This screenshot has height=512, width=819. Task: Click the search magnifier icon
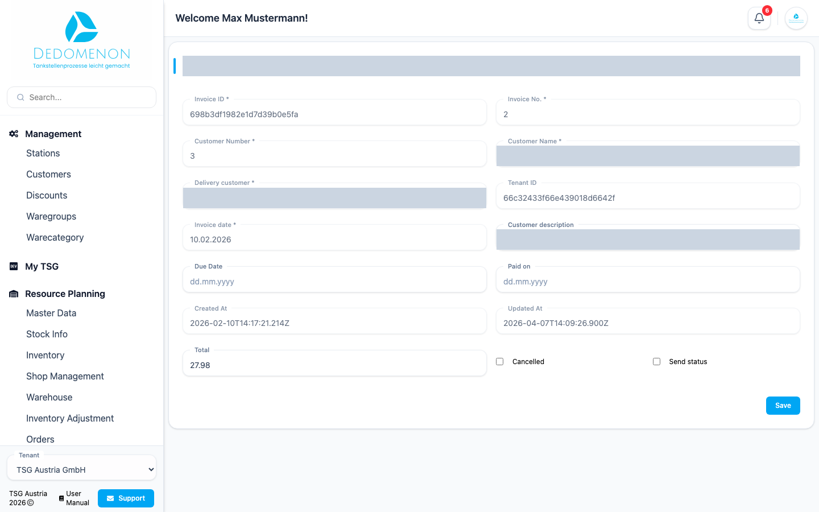(20, 97)
